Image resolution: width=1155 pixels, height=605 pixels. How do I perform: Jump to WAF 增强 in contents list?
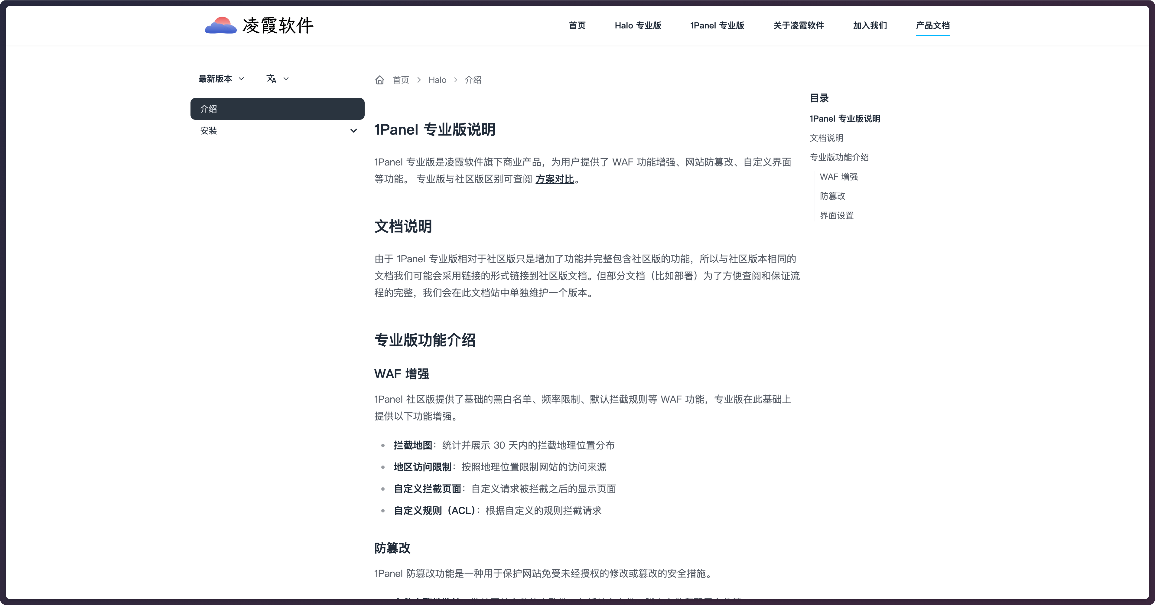pyautogui.click(x=838, y=177)
